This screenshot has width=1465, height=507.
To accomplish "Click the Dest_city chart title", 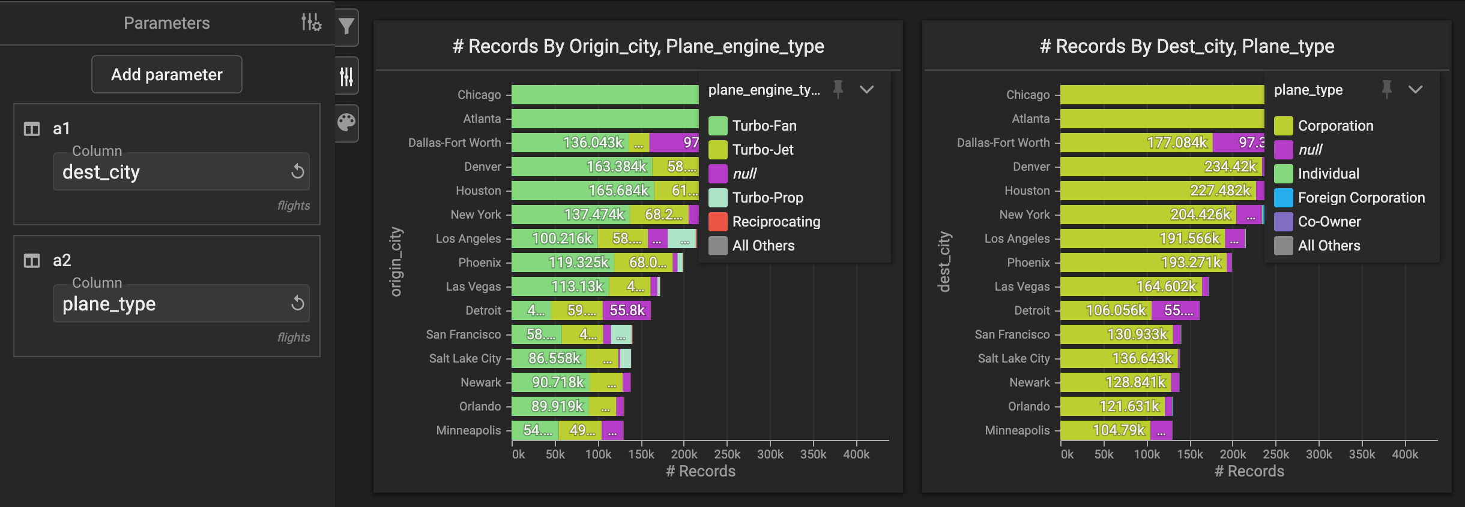I will [x=1186, y=46].
